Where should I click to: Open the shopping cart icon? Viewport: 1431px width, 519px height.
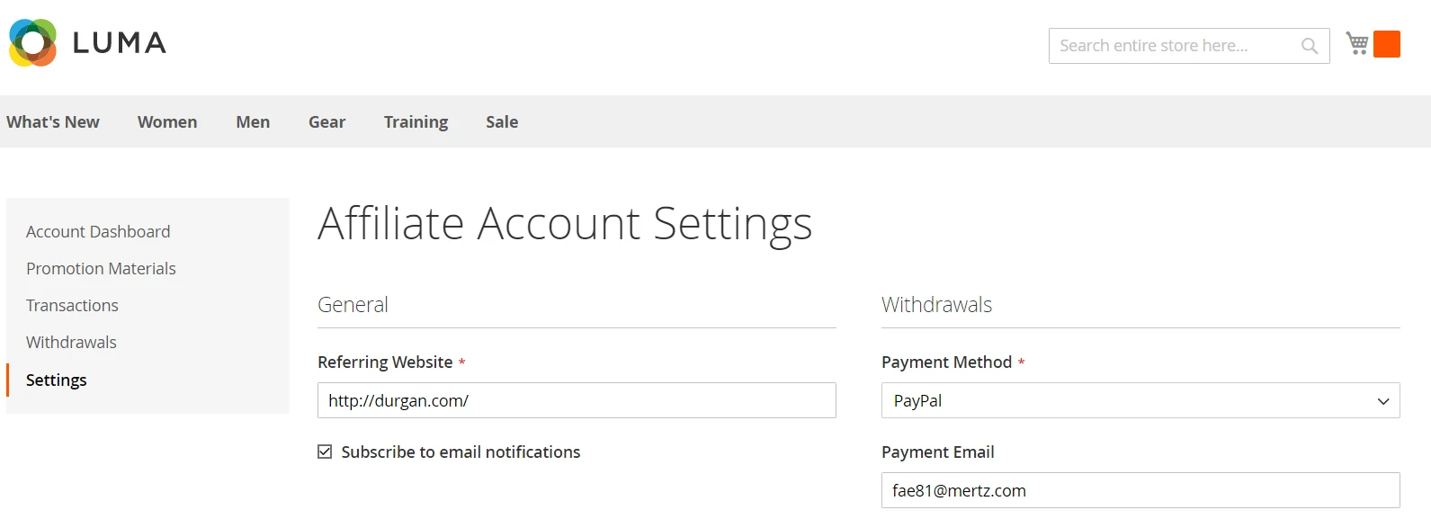pos(1357,42)
